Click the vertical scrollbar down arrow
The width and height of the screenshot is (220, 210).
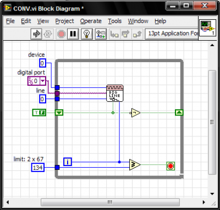[212, 194]
